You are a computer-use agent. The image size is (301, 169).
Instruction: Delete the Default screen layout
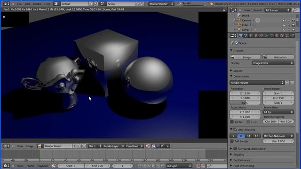96,4
